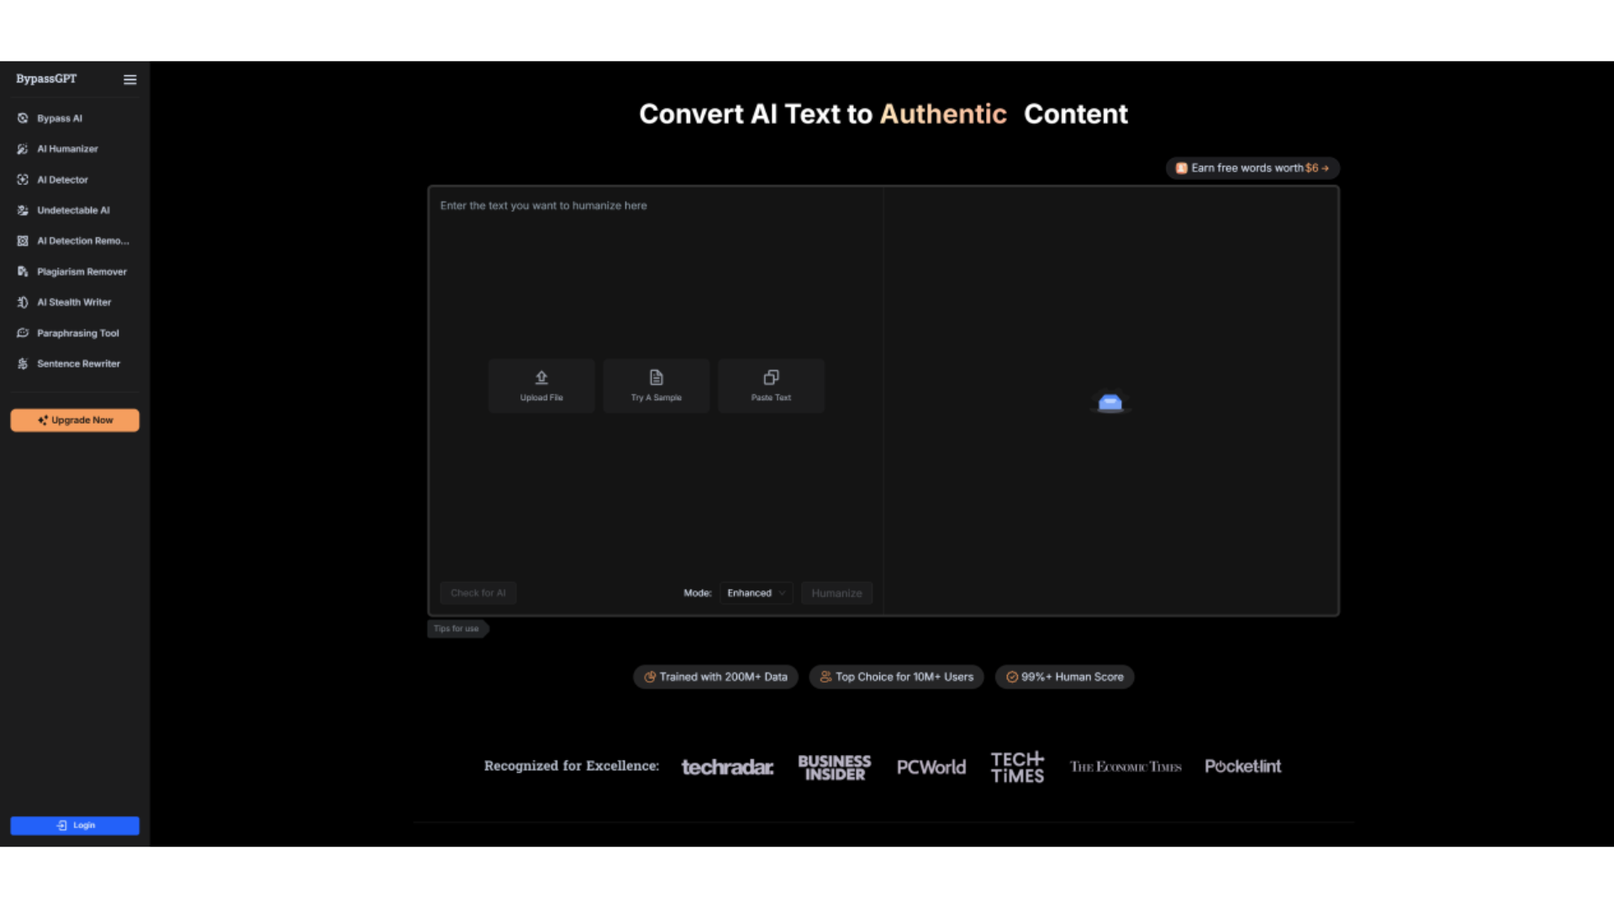The image size is (1614, 908).
Task: Click the Undetectable AI sidebar icon
Action: [x=23, y=210]
